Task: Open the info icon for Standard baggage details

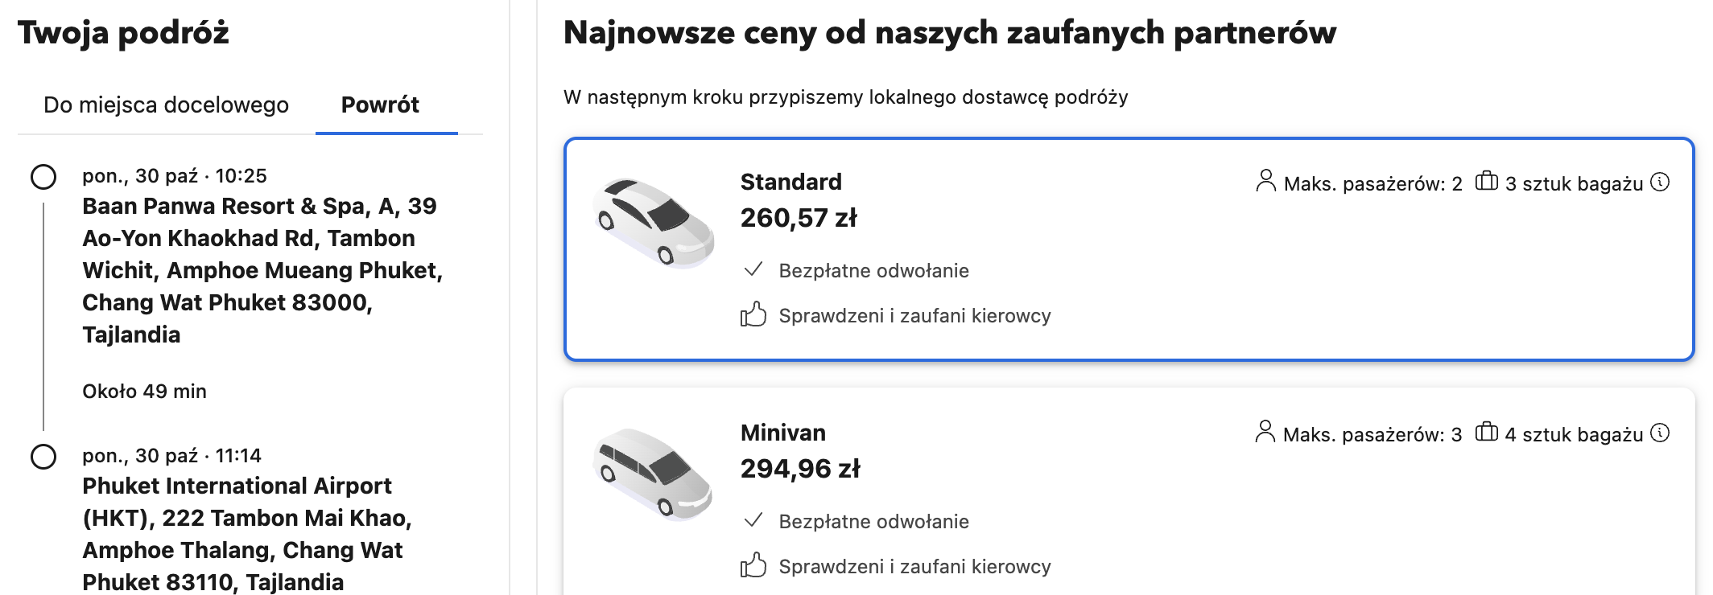Action: 1661,183
